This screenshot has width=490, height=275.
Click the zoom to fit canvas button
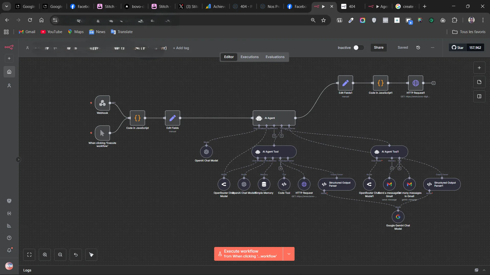click(29, 255)
